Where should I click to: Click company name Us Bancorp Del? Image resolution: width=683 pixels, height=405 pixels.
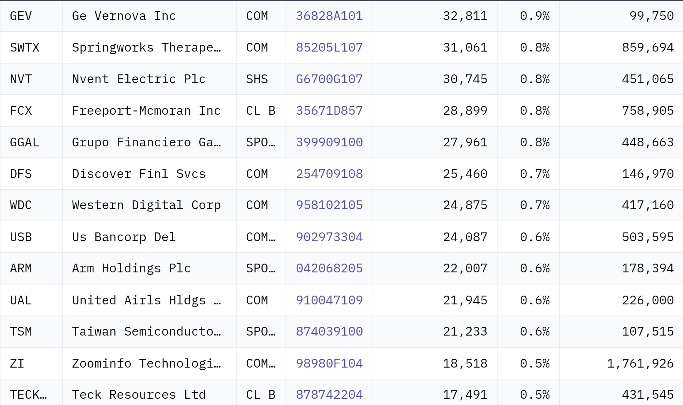click(x=124, y=237)
